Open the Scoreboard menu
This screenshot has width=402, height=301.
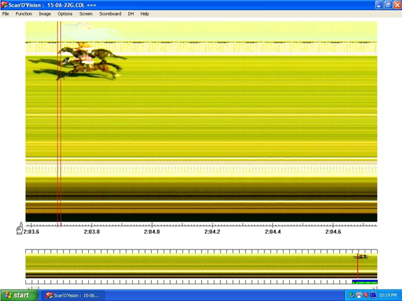coord(110,13)
